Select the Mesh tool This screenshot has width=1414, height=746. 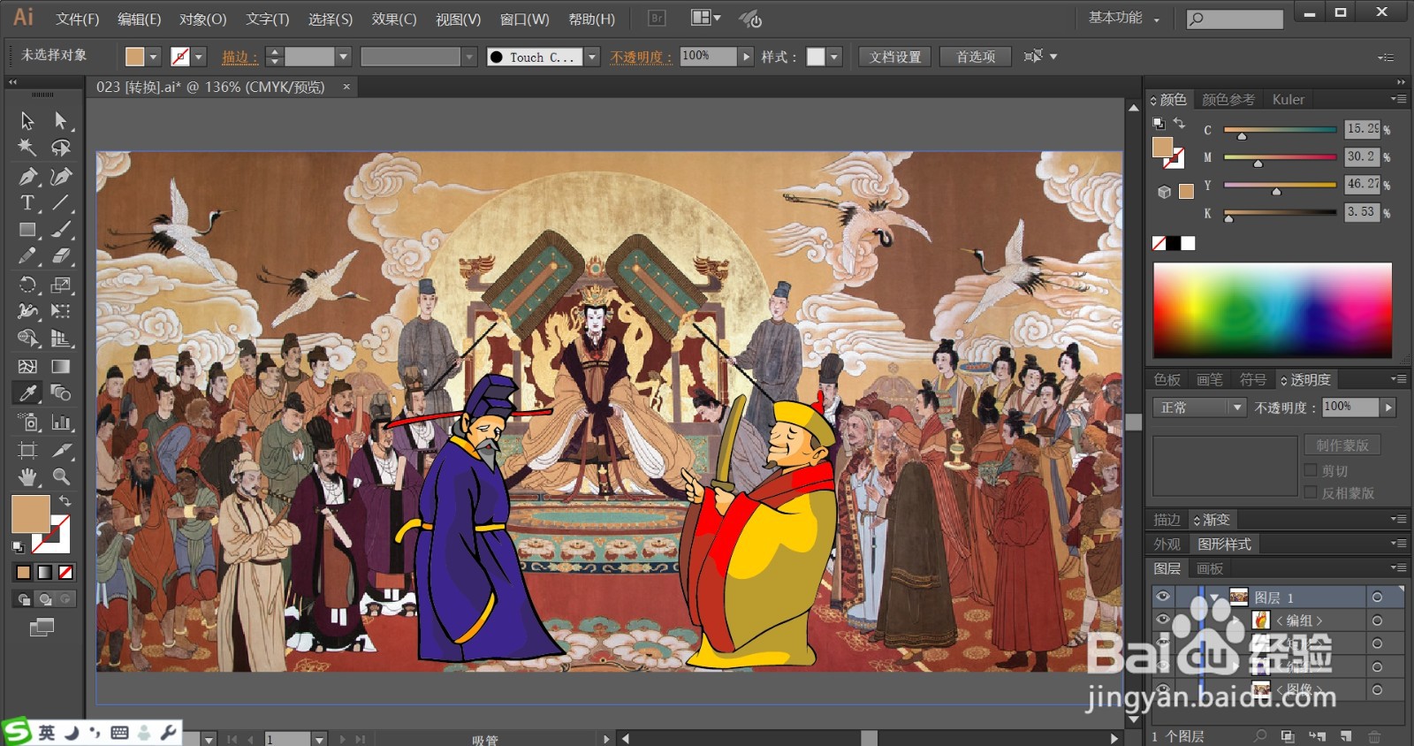click(27, 366)
